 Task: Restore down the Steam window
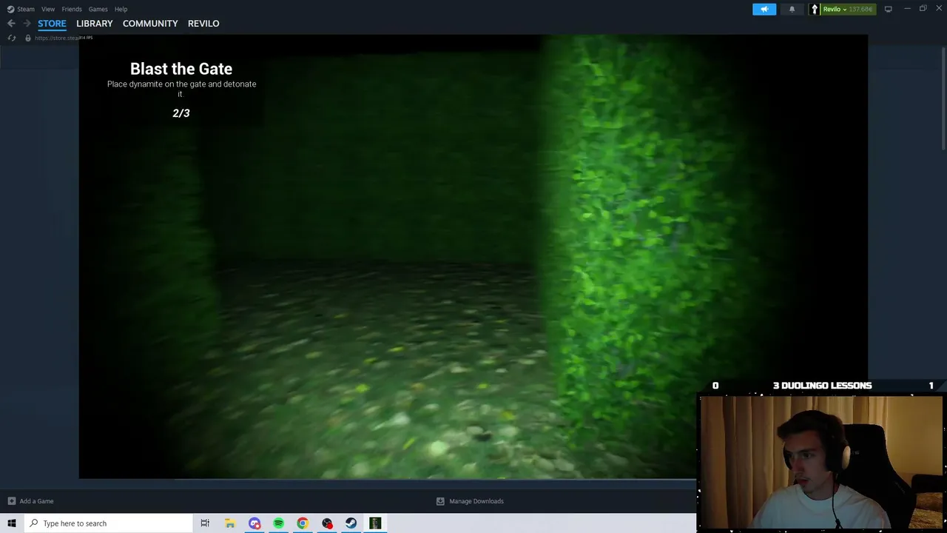pos(923,9)
